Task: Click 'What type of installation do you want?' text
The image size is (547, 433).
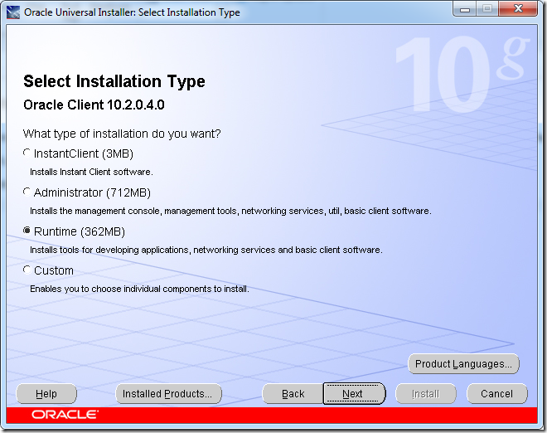Action: point(122,134)
